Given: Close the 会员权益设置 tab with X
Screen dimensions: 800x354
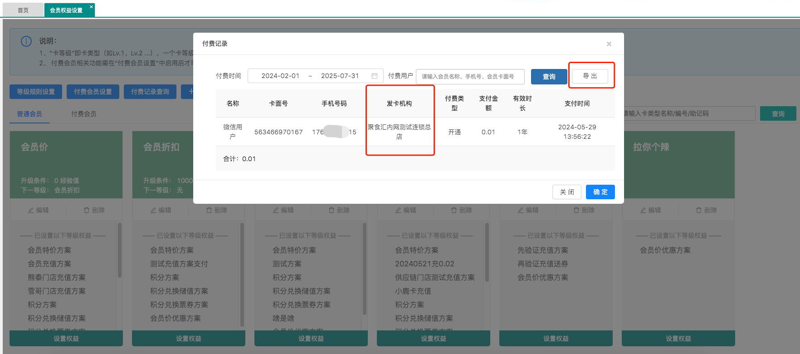Looking at the screenshot, I should (91, 7).
